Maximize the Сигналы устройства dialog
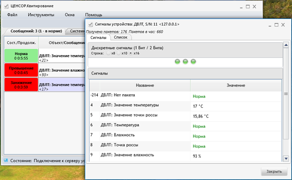The width and height of the screenshot is (292, 180). 277,25
